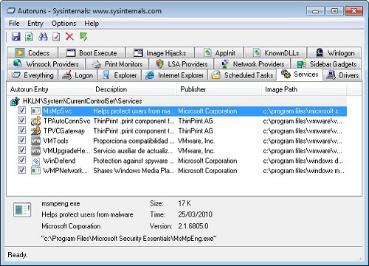Viewport: 369px width, 266px height.
Task: Sort by Autorun Entry column header
Action: pos(49,90)
